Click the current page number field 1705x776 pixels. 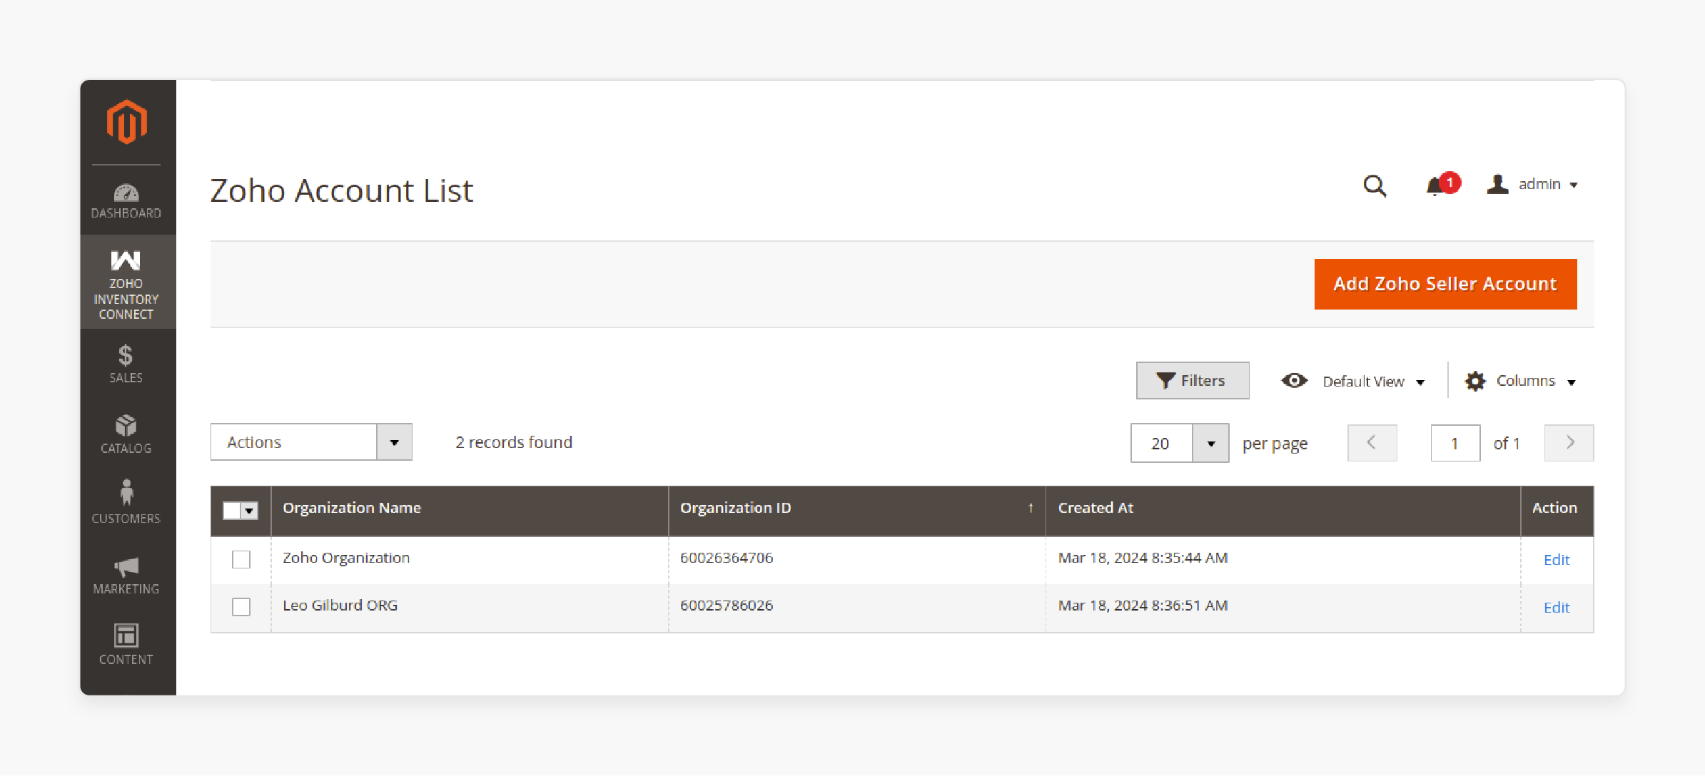point(1455,443)
